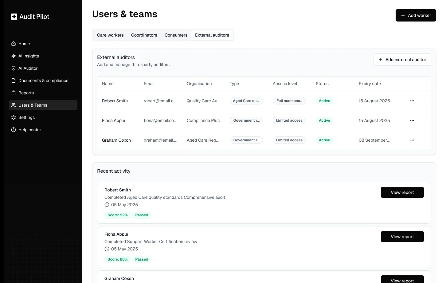Open the Help center link

[x=43, y=130]
